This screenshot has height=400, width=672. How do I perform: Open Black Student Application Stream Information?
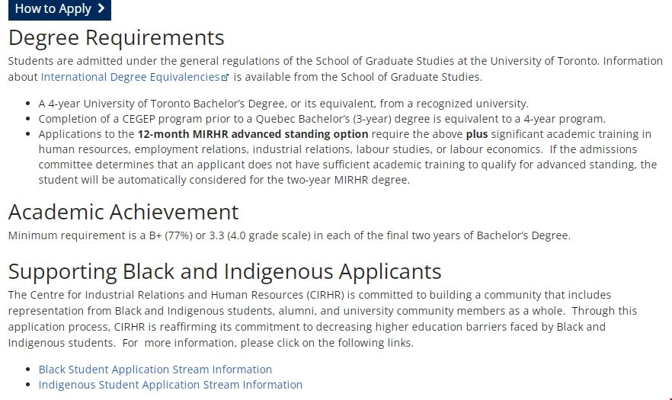click(x=155, y=370)
